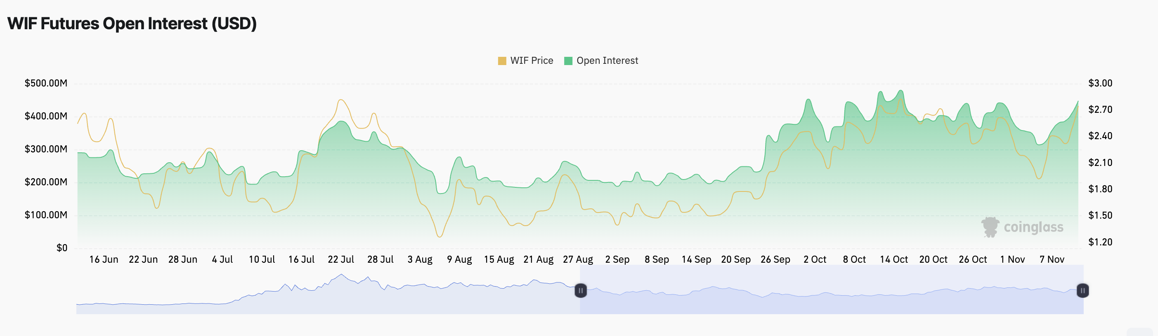Viewport: 1158px width, 336px height.
Task: Click the coinglass mascot logo icon
Action: click(x=990, y=227)
